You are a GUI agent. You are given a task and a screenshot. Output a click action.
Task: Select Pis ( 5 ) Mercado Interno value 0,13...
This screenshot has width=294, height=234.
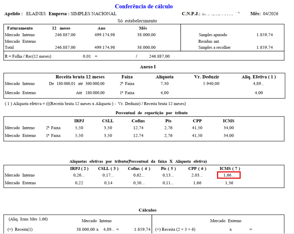tap(168, 175)
